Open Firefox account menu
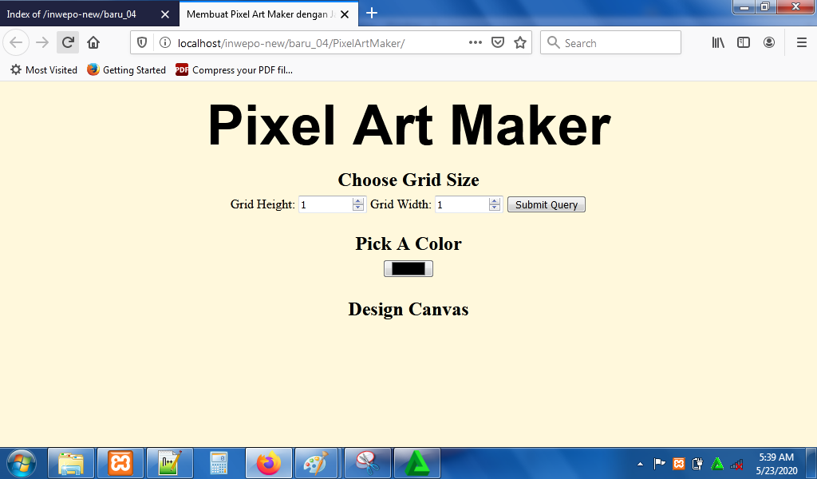Screen dimensions: 817x479 click(x=769, y=43)
